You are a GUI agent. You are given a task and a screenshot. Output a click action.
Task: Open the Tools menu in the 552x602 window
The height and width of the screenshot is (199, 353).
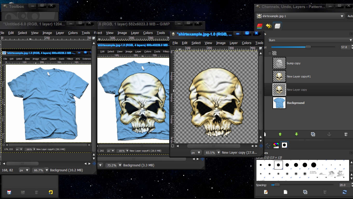[161, 33]
